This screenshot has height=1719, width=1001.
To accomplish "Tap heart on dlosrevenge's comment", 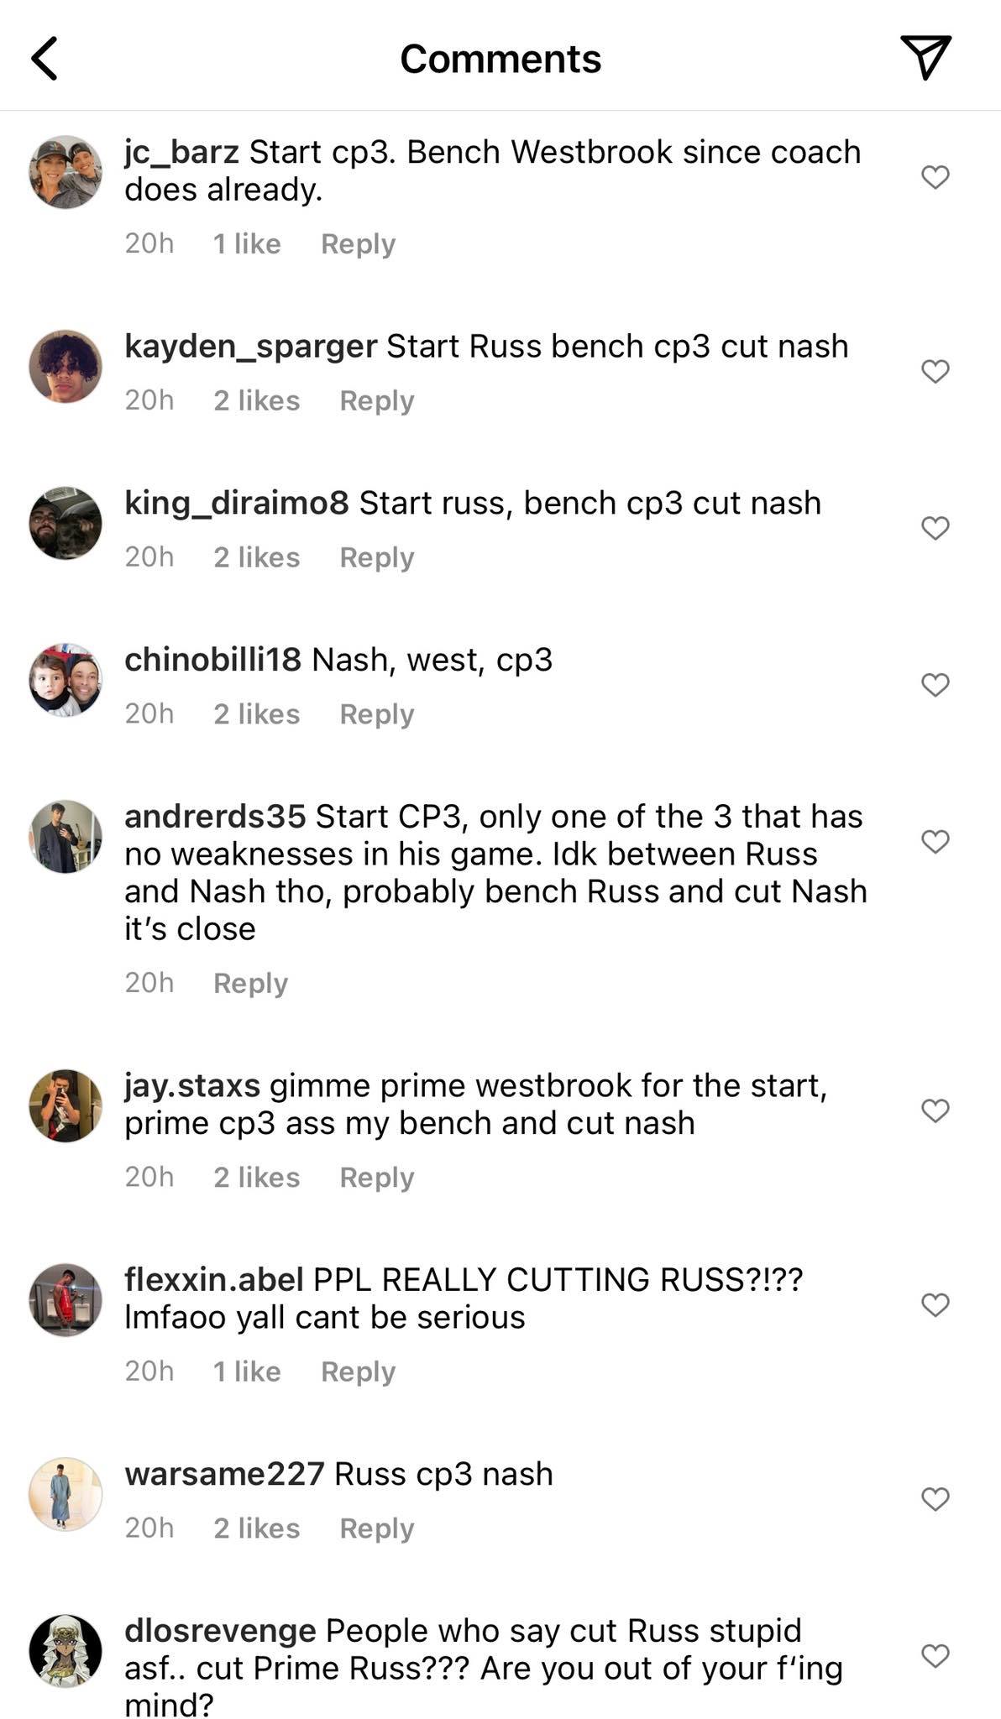I will 935,1655.
